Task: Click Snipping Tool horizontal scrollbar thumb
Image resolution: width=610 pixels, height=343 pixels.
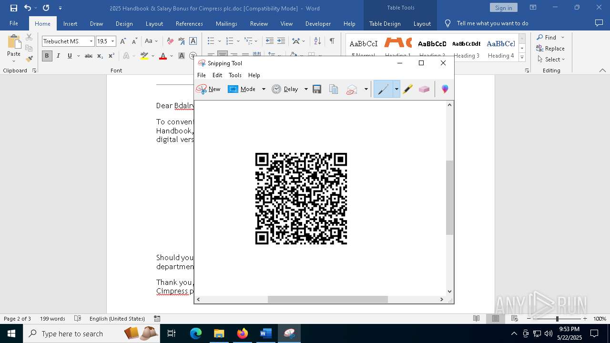Action: click(327, 300)
